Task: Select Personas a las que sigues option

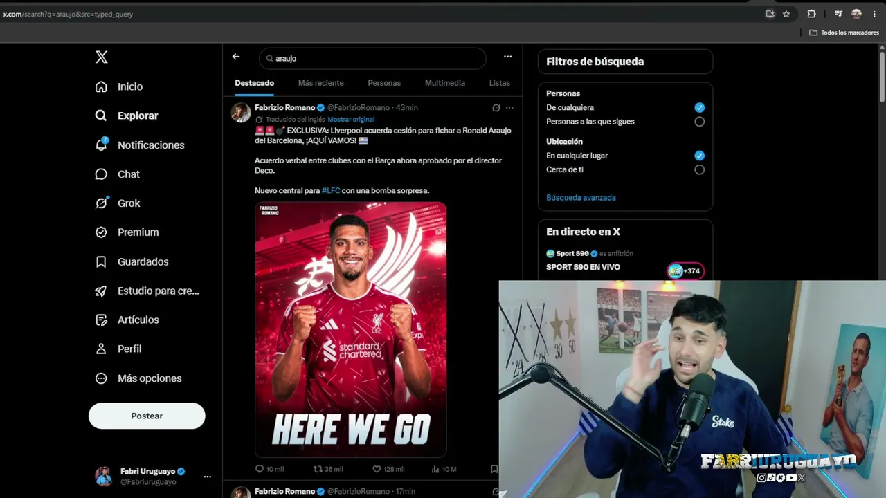Action: point(699,122)
